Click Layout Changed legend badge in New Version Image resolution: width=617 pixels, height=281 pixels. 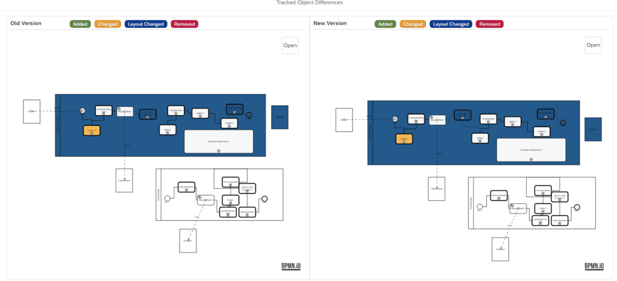451,24
